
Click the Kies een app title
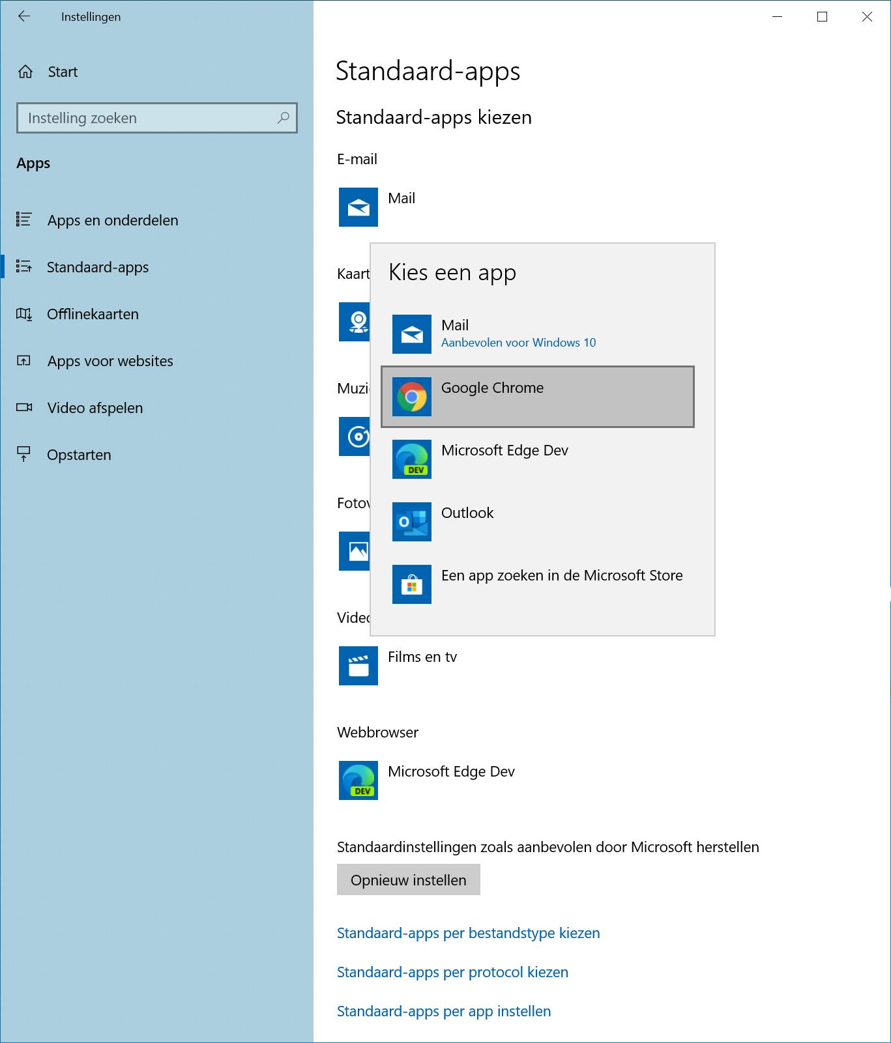(452, 272)
